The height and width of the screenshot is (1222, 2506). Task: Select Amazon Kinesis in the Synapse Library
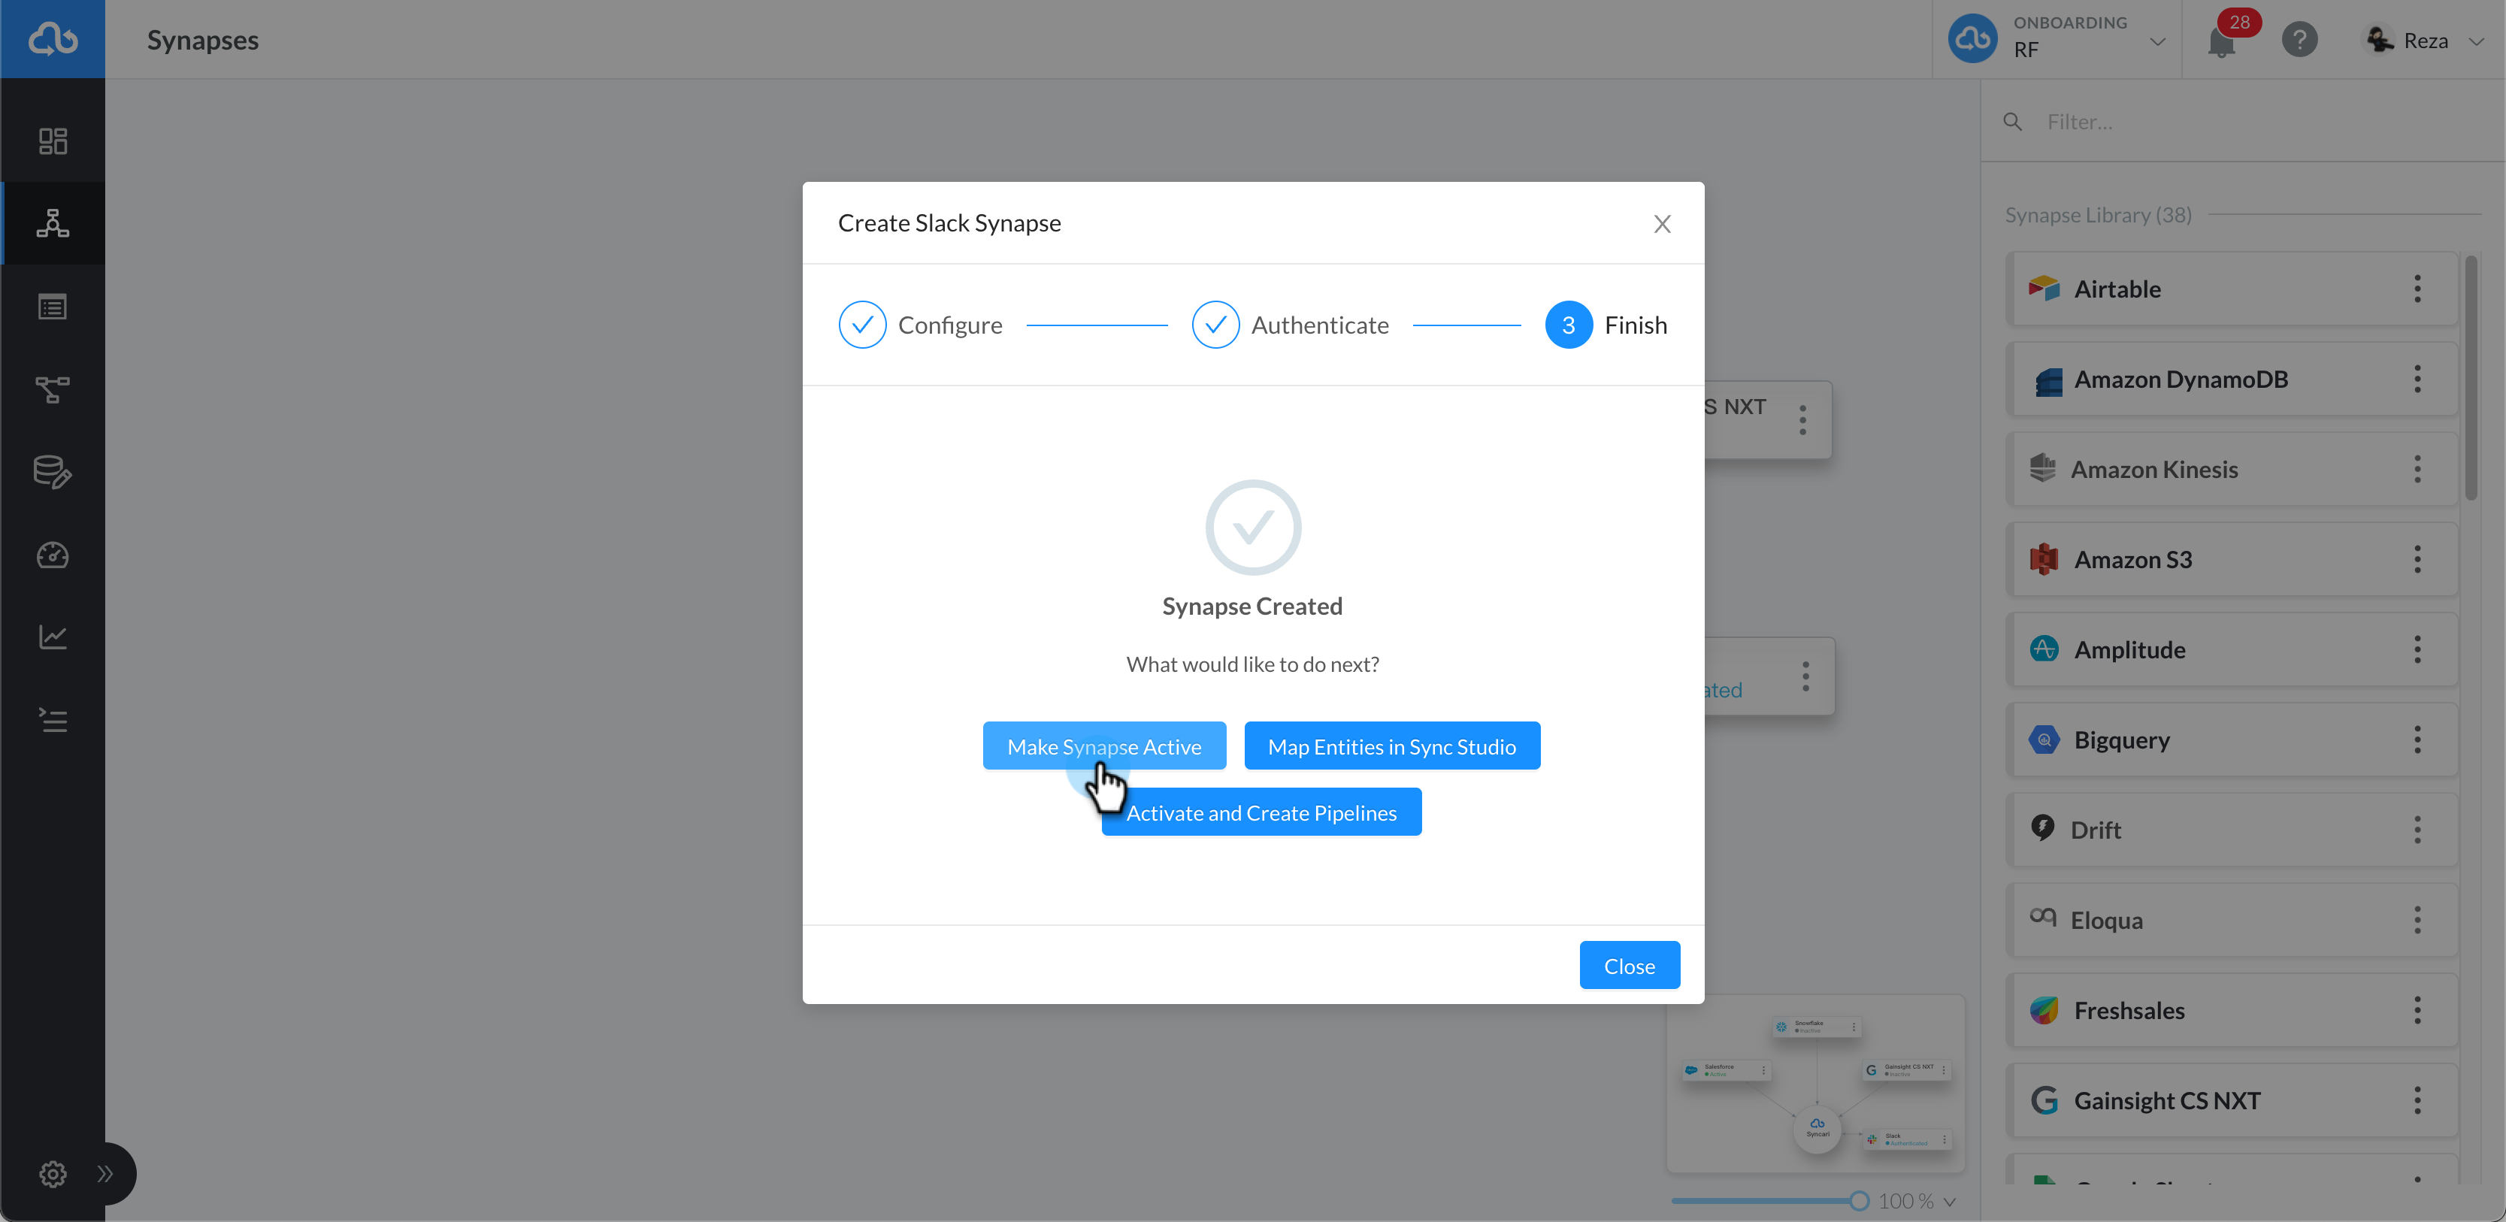tap(2232, 469)
